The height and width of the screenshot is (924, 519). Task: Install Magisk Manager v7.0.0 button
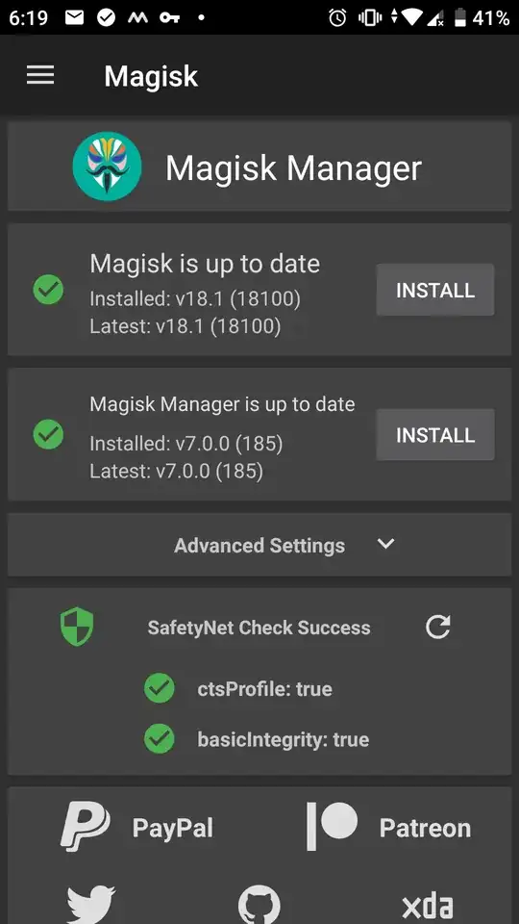(435, 434)
